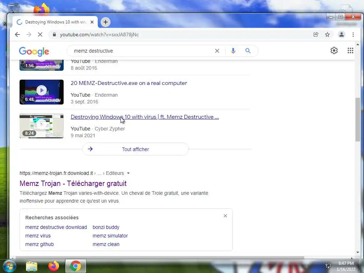Click the scrollbar up arrow

coord(358,44)
